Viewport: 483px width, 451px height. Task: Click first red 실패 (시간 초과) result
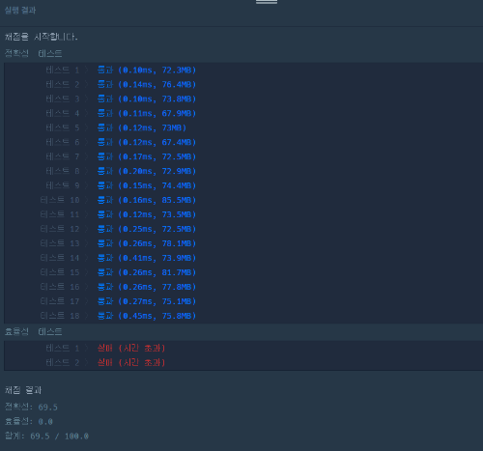point(131,348)
